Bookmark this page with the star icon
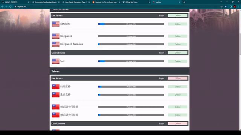Screen dimensions: 241x135 [x=226, y=7]
